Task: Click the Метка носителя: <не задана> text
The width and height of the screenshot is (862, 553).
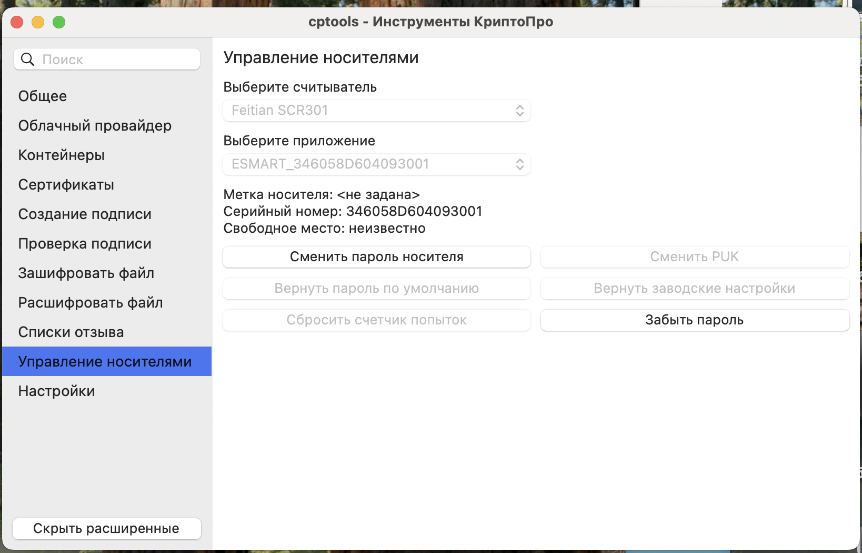Action: [322, 194]
